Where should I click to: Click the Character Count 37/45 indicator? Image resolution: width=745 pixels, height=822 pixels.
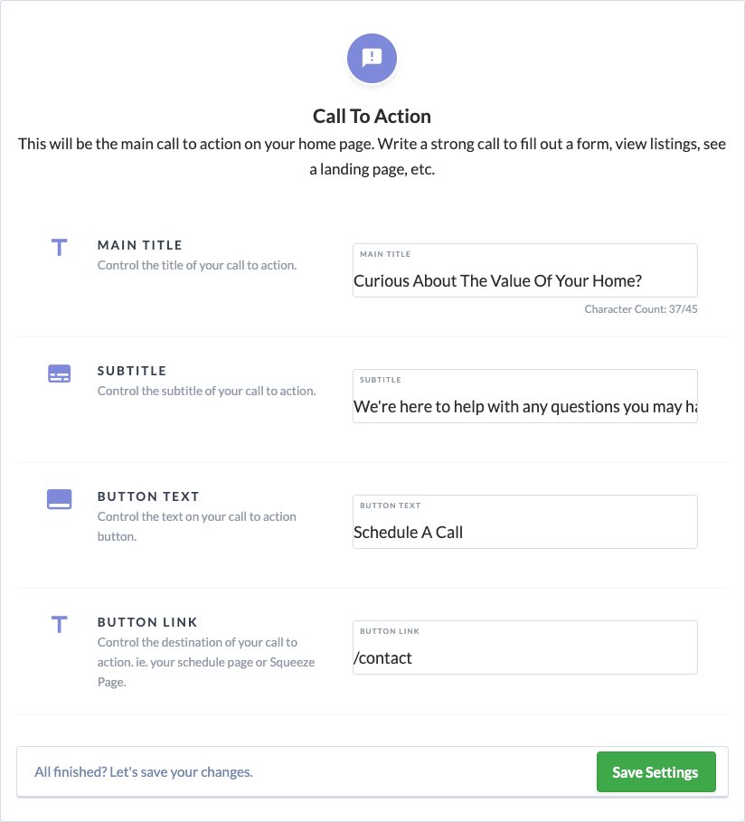641,309
